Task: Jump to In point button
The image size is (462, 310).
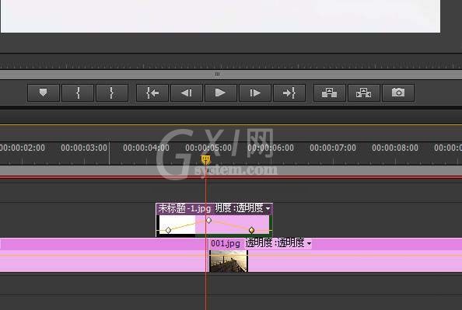Action: (152, 92)
